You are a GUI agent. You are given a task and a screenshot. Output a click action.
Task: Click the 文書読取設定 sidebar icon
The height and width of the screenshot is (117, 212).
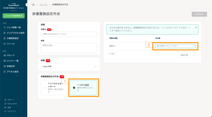coord(5,38)
